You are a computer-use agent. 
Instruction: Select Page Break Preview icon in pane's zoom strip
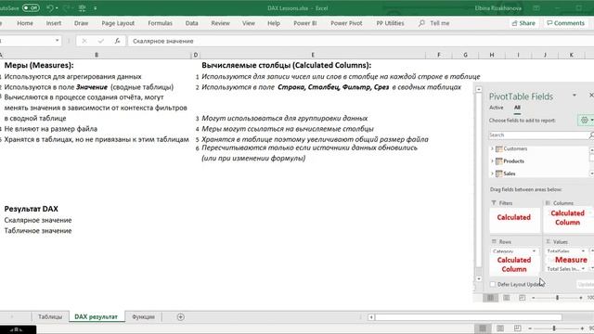(x=522, y=298)
